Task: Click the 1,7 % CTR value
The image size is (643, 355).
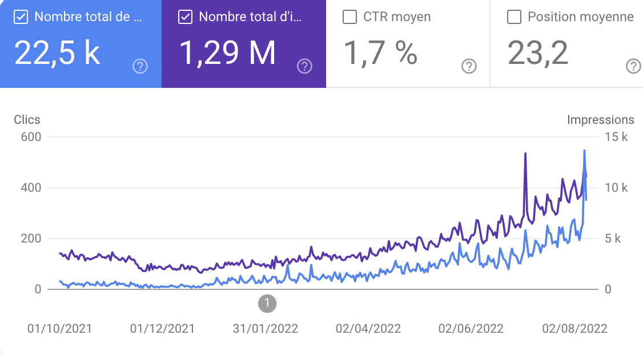Action: (380, 53)
